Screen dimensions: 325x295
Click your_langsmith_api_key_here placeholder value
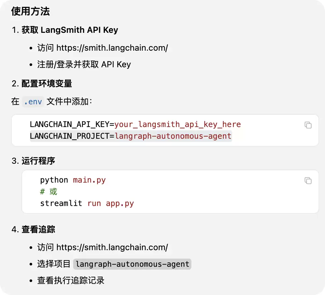click(x=178, y=124)
